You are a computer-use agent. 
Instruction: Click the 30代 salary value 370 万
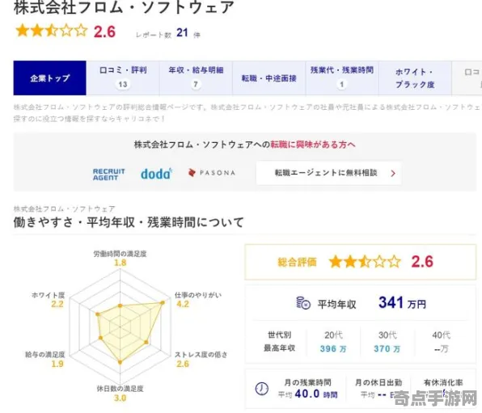click(x=387, y=349)
